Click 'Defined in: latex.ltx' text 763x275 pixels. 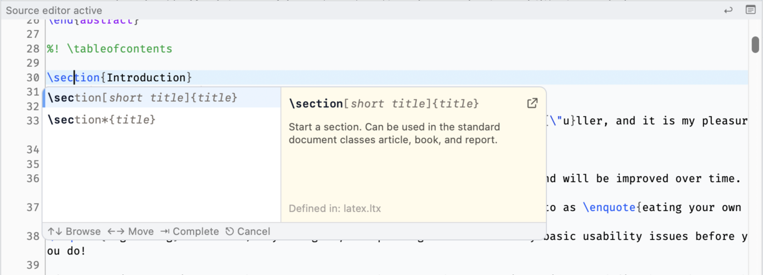[335, 209]
